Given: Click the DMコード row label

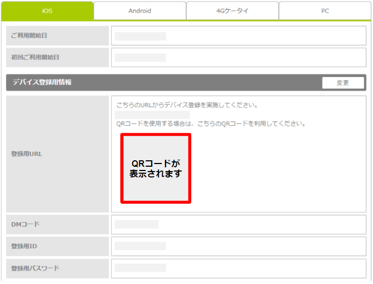Looking at the screenshot, I should point(26,224).
